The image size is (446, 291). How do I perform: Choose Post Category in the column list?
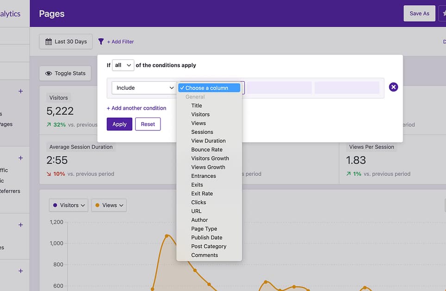point(209,246)
